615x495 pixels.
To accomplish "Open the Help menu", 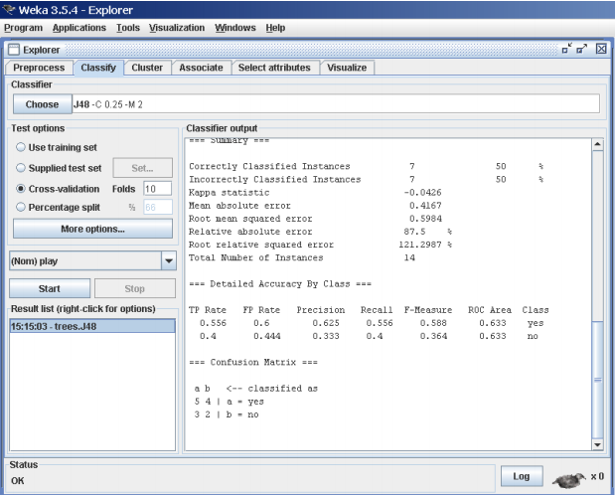I will pos(275,28).
